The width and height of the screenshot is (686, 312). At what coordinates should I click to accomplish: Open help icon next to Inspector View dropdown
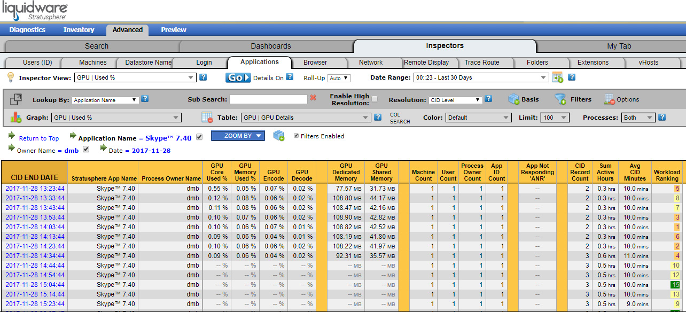click(203, 77)
